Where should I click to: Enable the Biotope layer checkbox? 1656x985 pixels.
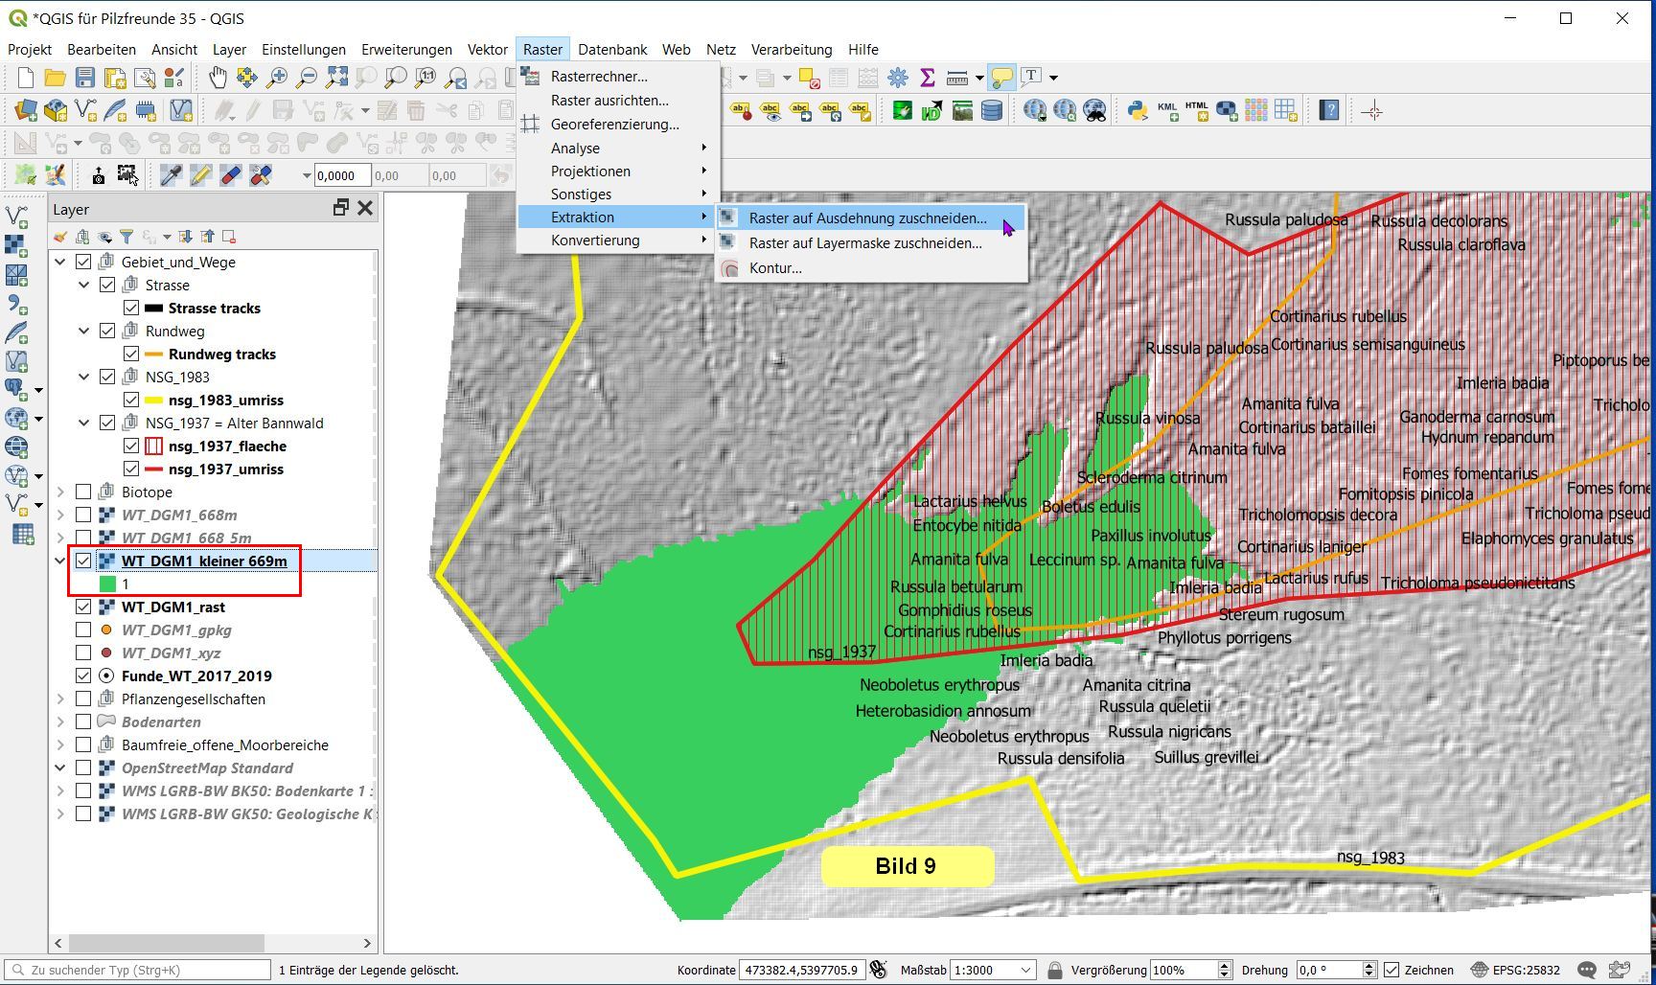(x=83, y=492)
